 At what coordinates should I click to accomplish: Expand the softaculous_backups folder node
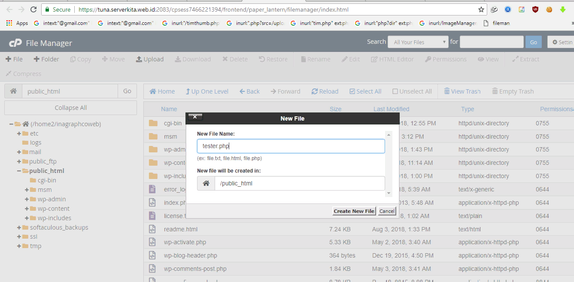pos(19,227)
